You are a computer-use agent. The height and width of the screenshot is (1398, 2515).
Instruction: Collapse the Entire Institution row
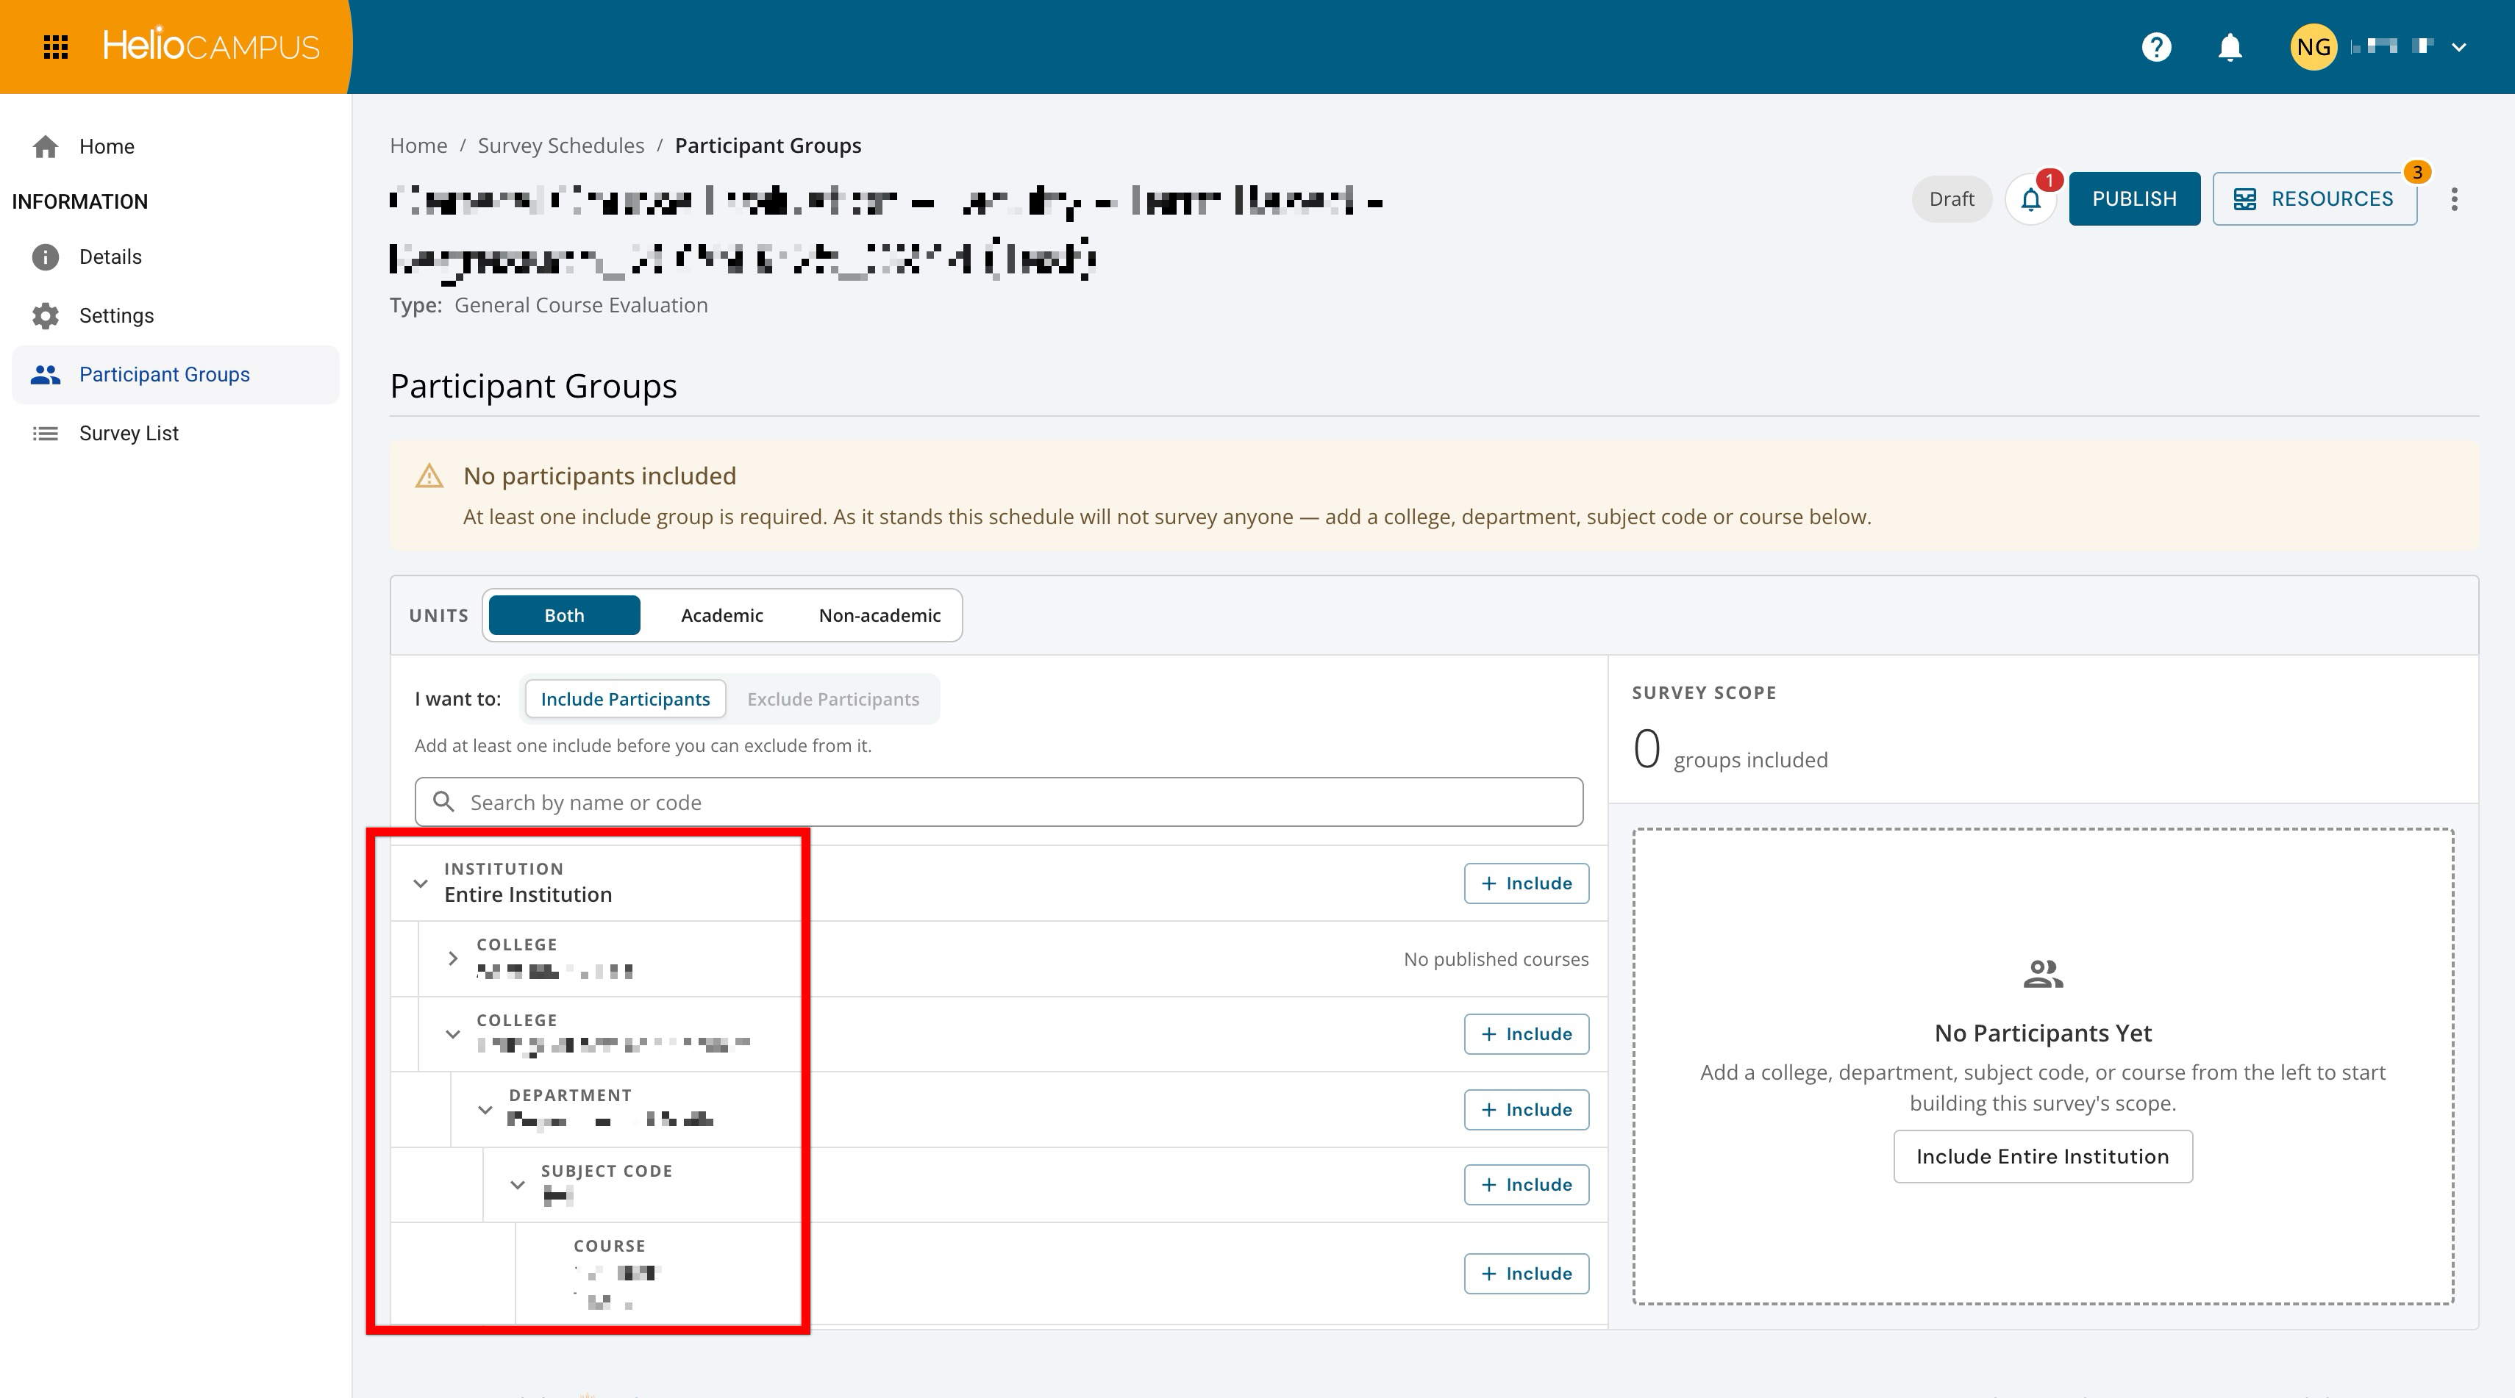(421, 883)
